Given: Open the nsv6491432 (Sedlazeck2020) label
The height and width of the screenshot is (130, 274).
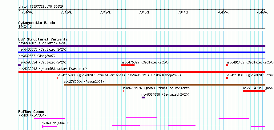Looking at the screenshot, I should tap(250, 62).
